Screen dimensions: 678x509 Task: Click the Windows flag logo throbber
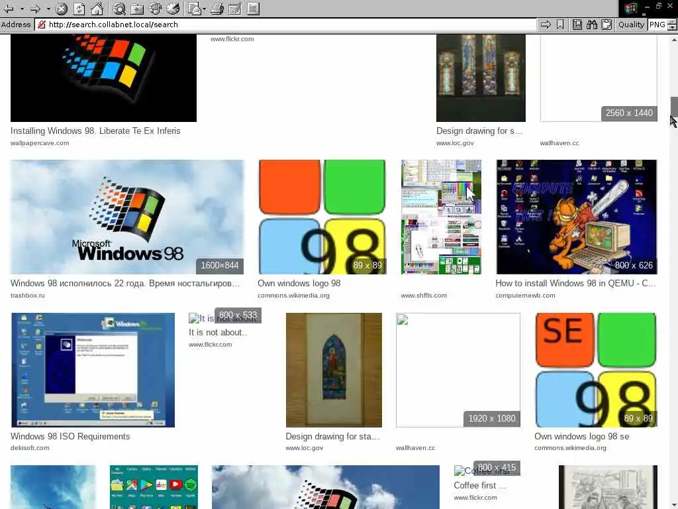coord(630,8)
